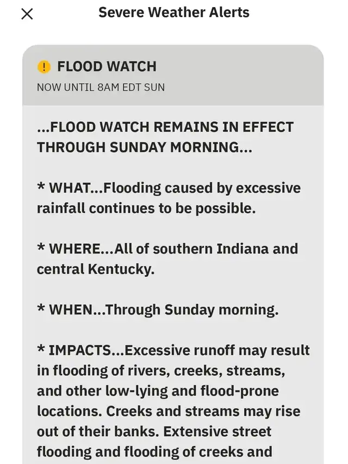Image resolution: width=348 pixels, height=464 pixels.
Task: Tap the NOW UNTIL 8AM EDT SUN time
Action: 101,87
